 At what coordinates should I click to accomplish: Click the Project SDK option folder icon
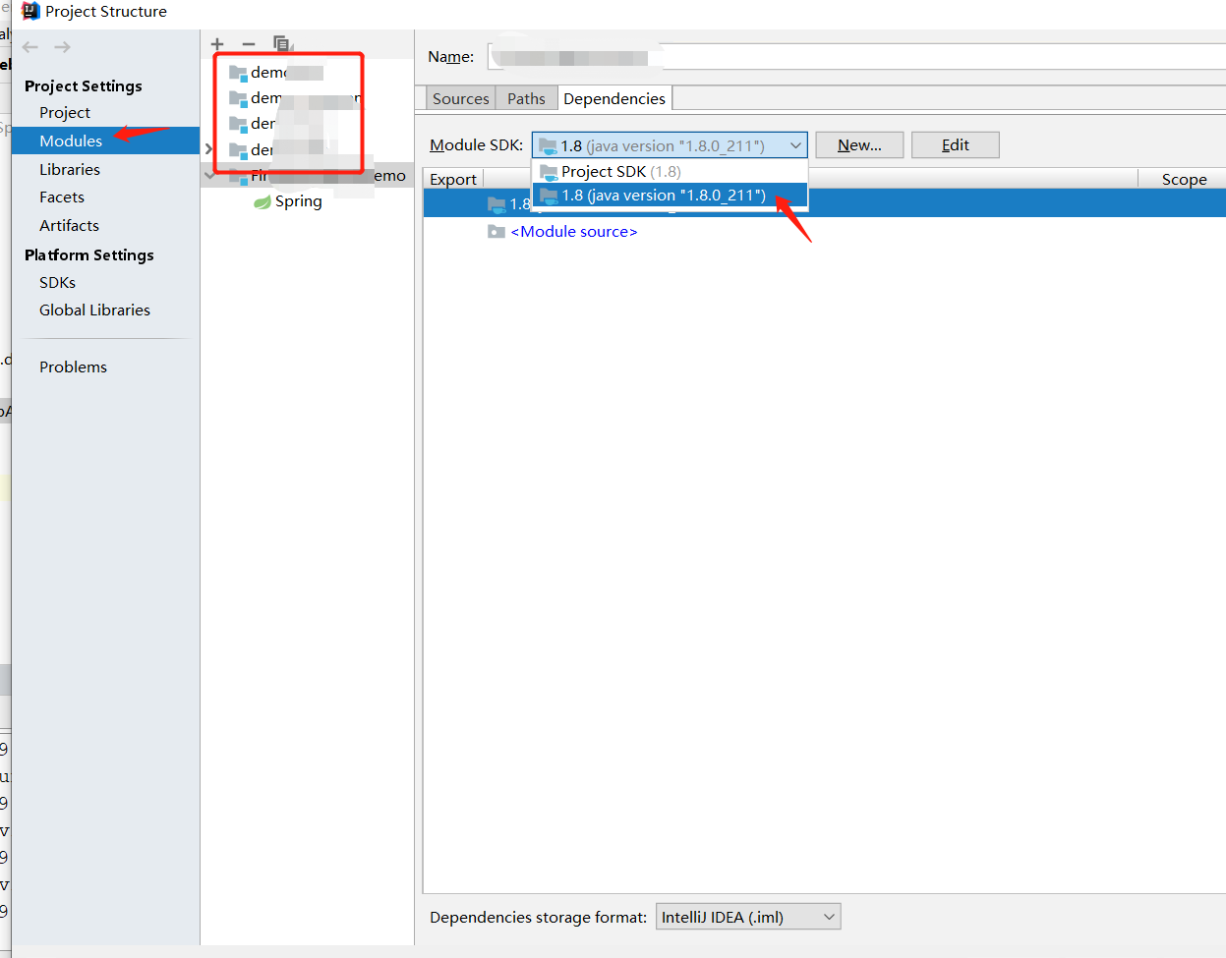point(549,172)
